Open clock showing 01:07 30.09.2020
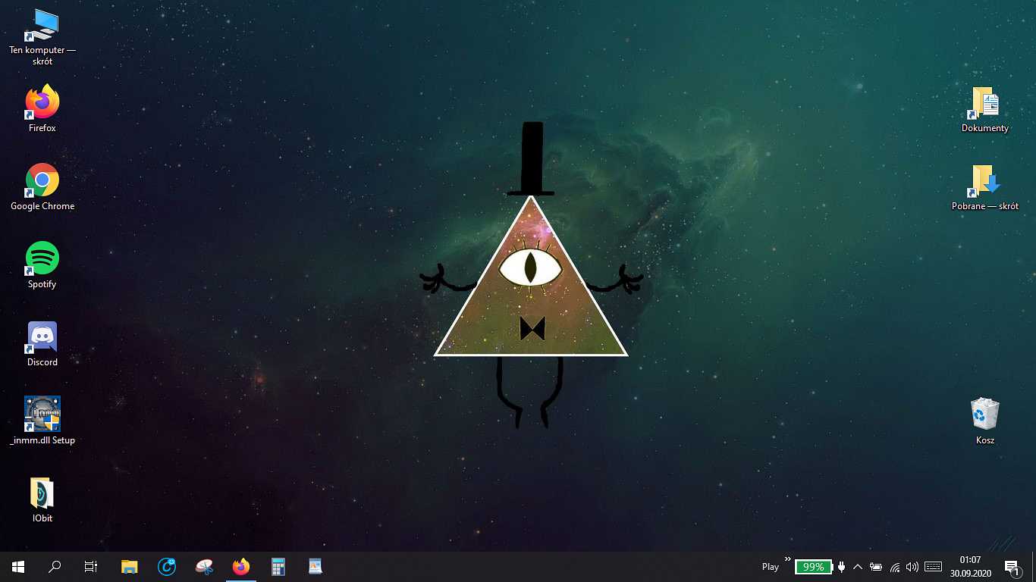 [970, 567]
